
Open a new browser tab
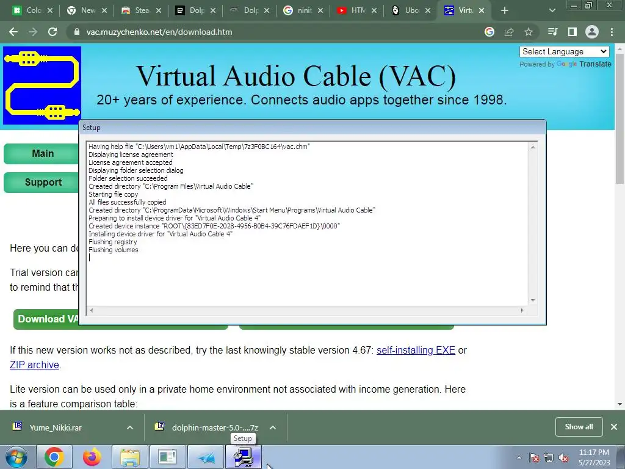coord(505,10)
